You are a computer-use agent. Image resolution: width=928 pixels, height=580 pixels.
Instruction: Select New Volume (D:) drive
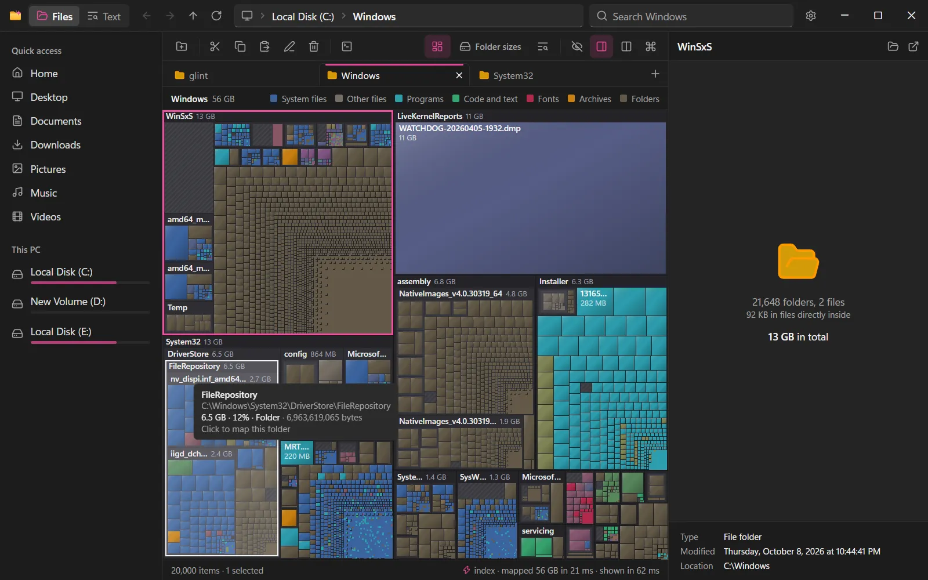click(81, 304)
